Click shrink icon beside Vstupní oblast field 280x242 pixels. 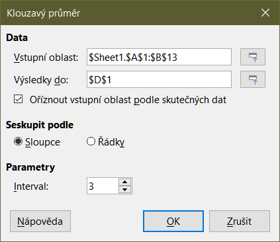pos(253,57)
